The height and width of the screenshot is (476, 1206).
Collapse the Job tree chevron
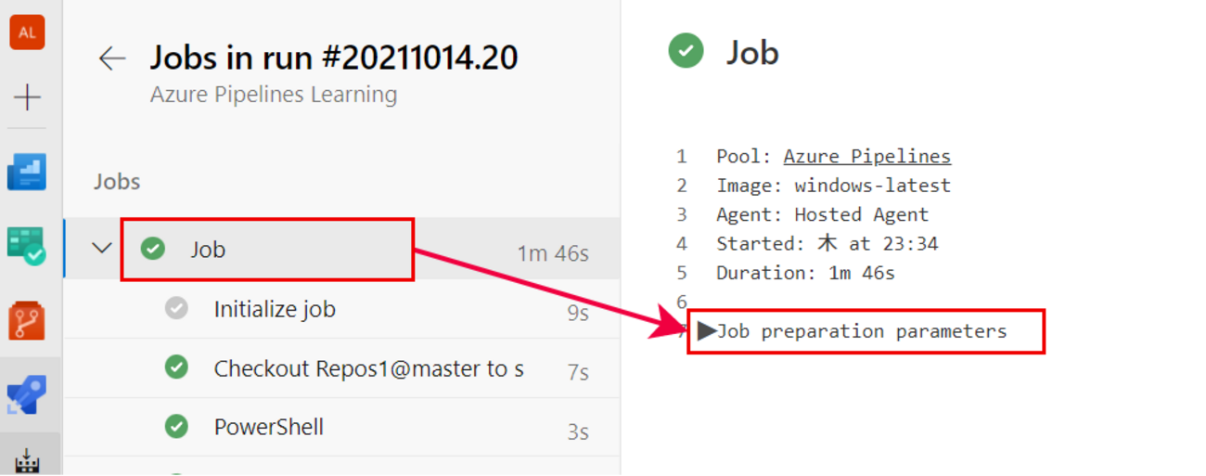102,248
